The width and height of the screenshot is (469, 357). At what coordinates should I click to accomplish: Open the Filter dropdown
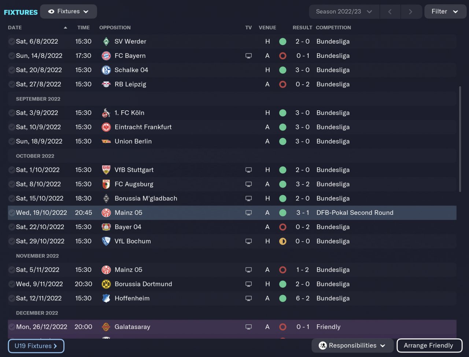point(445,12)
